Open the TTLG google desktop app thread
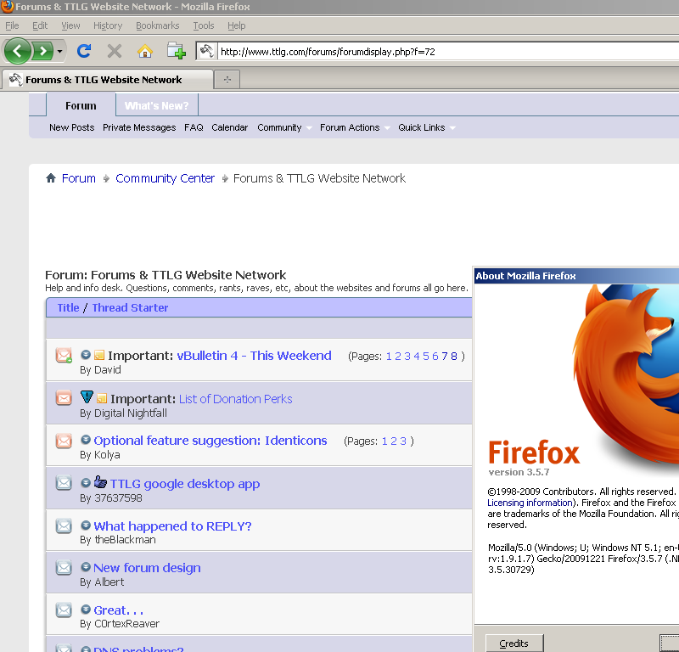Screen dimensions: 679x652 pos(185,483)
